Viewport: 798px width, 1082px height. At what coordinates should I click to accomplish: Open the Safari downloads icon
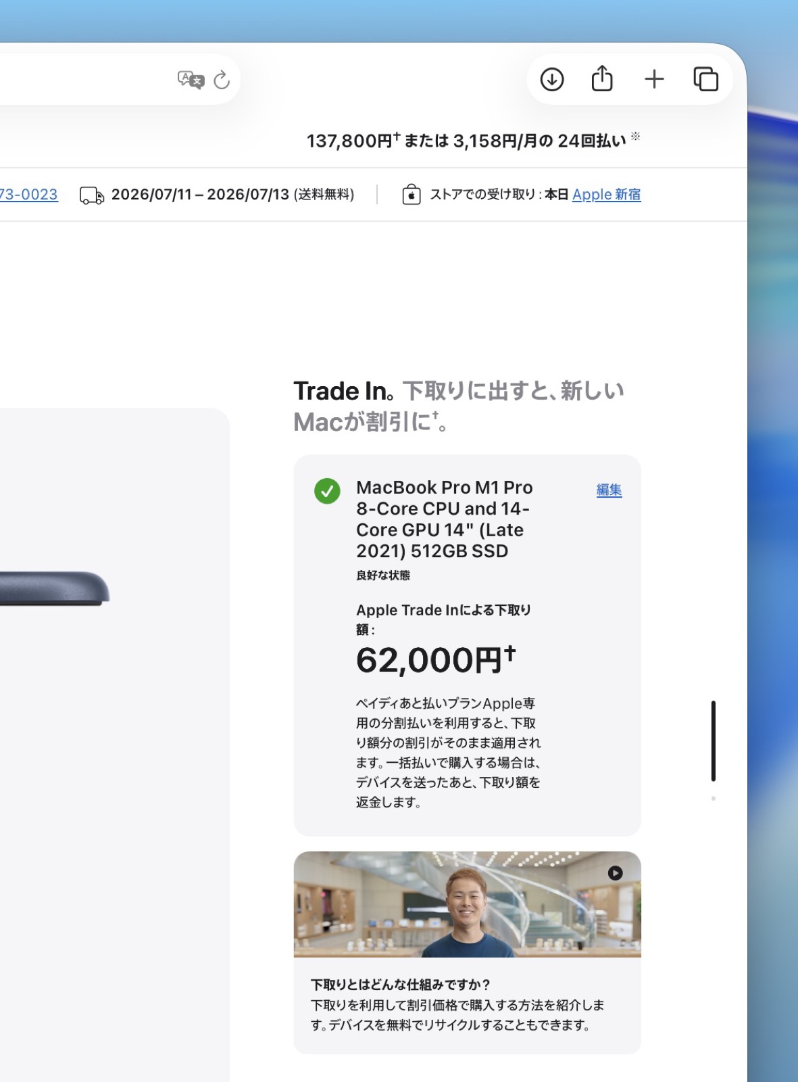click(552, 79)
